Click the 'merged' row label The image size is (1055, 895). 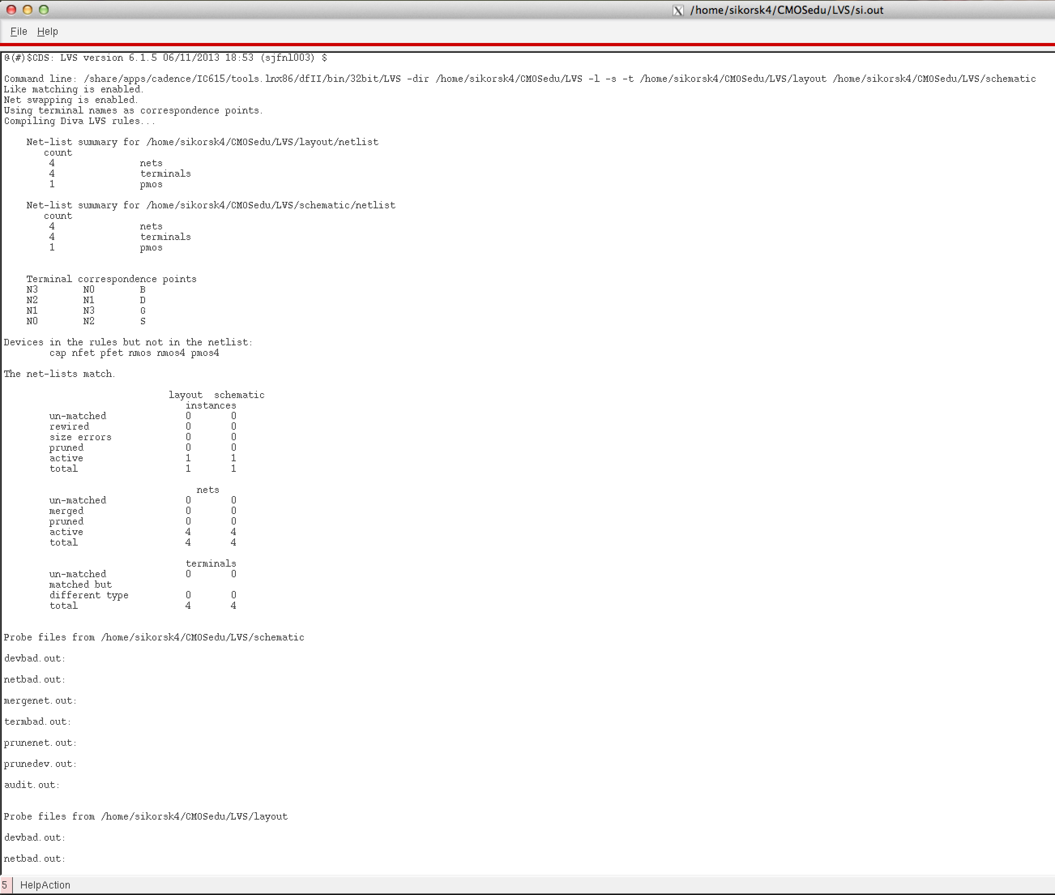[x=66, y=511]
